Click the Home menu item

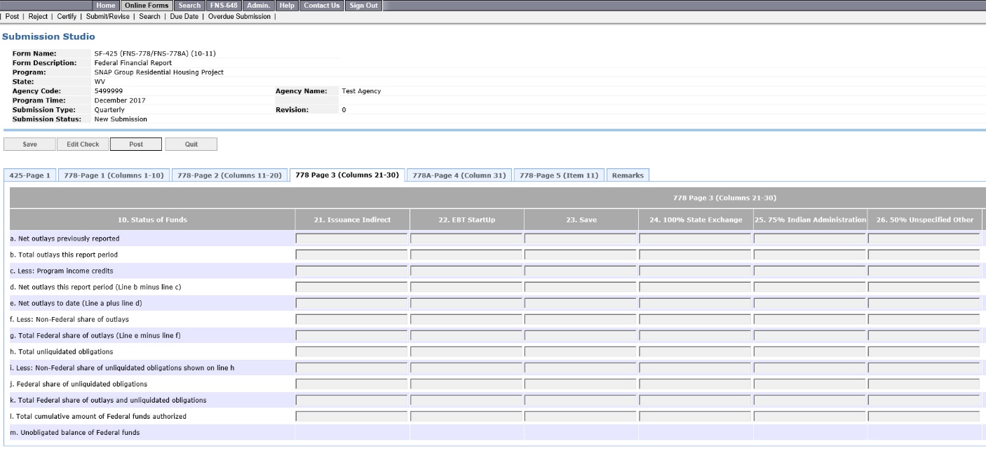coord(106,6)
